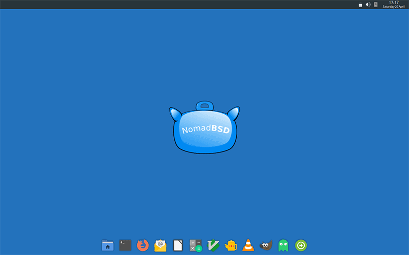Open Firefox web browser
This screenshot has height=255, width=409.
coord(143,245)
